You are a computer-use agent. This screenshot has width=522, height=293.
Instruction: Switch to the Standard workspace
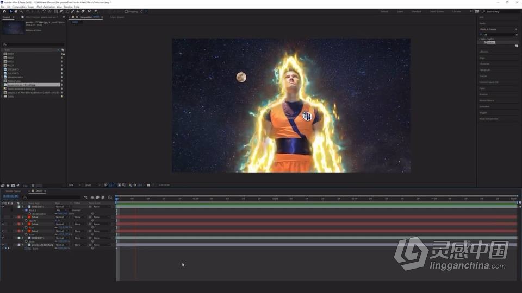[x=417, y=11]
